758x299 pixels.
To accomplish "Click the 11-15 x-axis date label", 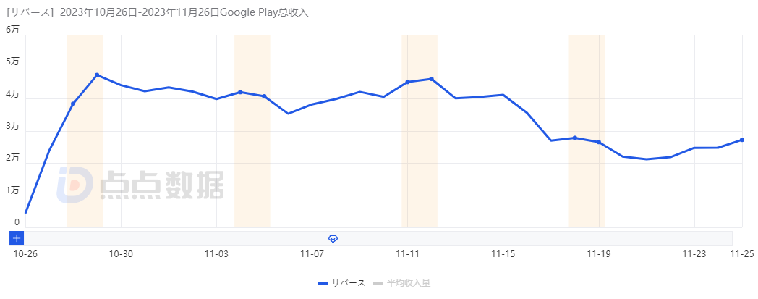I will click(503, 254).
